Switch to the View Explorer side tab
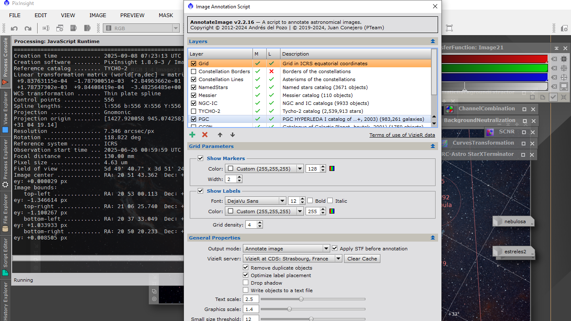The image size is (571, 321). pyautogui.click(x=5, y=112)
